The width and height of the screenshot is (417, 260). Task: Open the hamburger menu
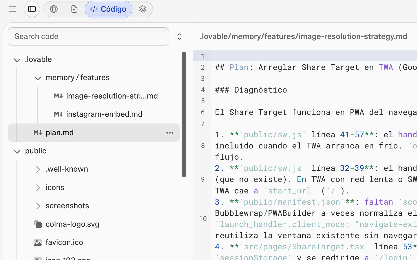[12, 9]
